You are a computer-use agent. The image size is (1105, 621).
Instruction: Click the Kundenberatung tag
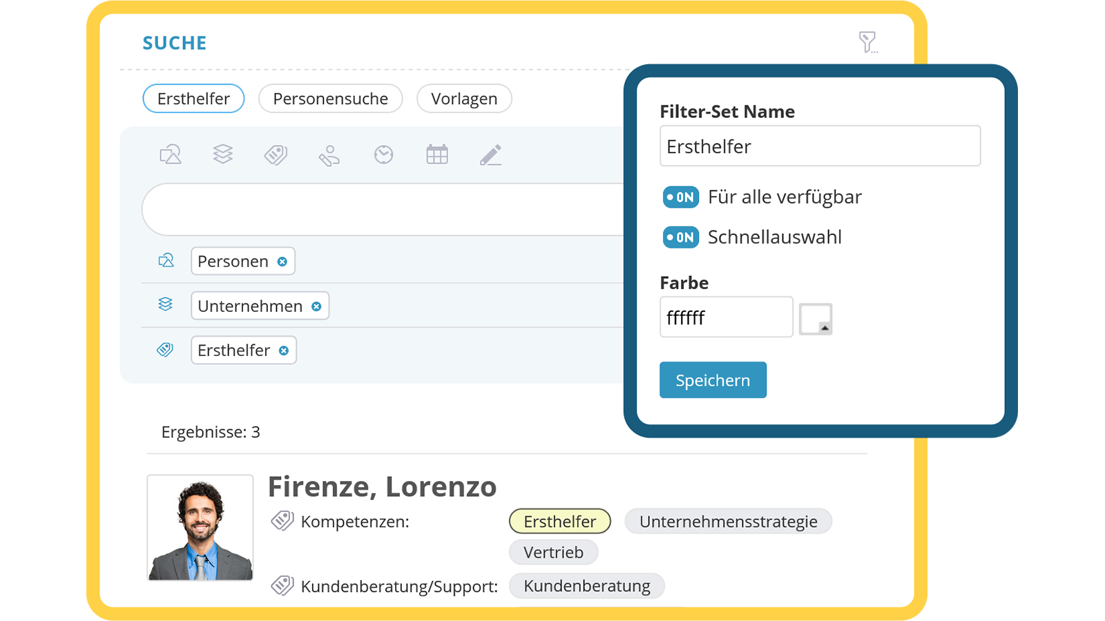point(587,586)
